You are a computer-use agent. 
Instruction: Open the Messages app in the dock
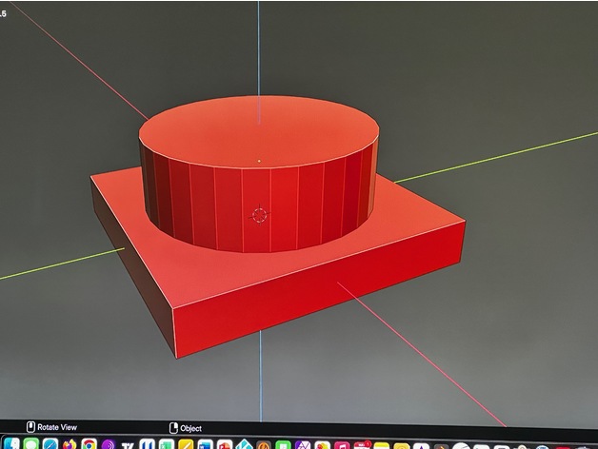(30, 444)
